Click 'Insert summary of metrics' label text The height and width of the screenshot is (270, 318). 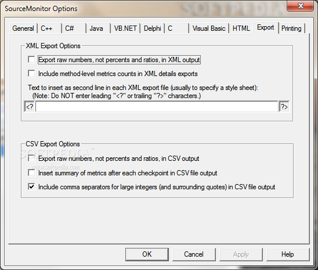[x=128, y=173]
